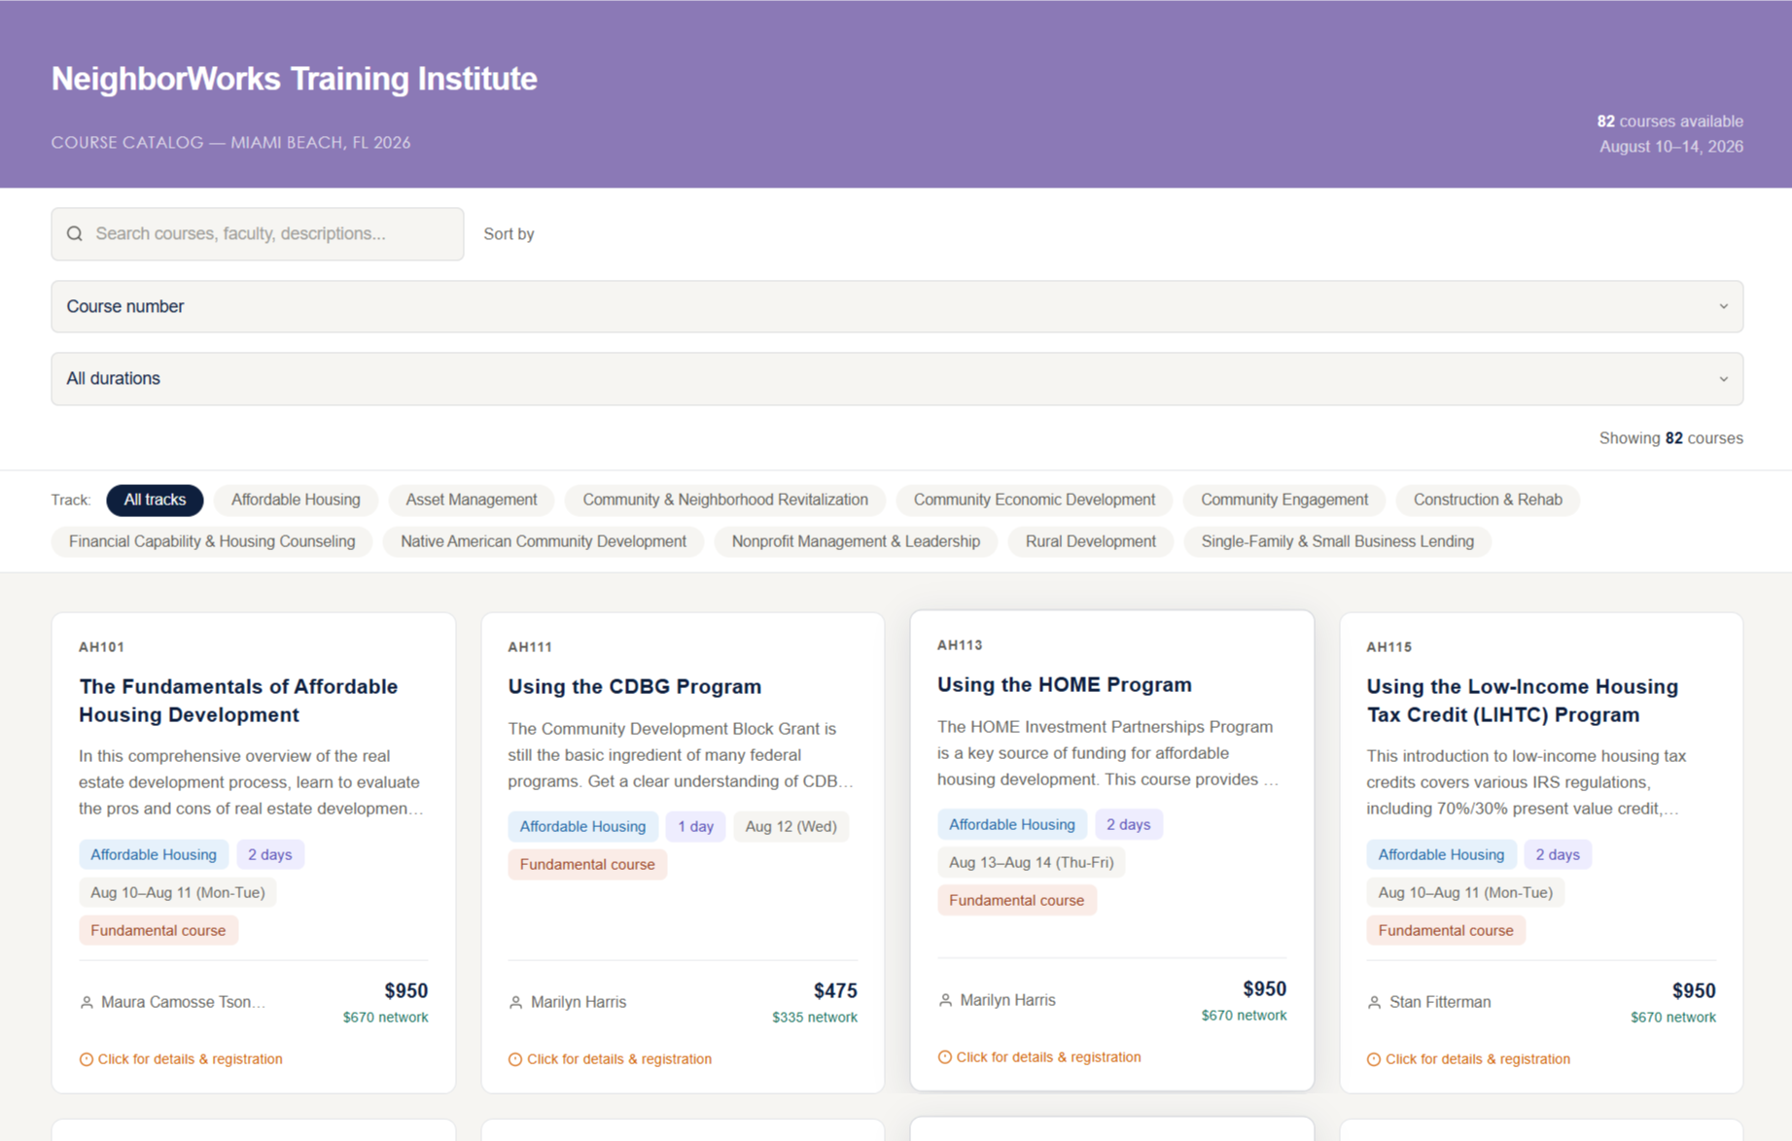Screen dimensions: 1792x1141
Task: Open the Using the CDBG Program course
Action: (x=635, y=686)
